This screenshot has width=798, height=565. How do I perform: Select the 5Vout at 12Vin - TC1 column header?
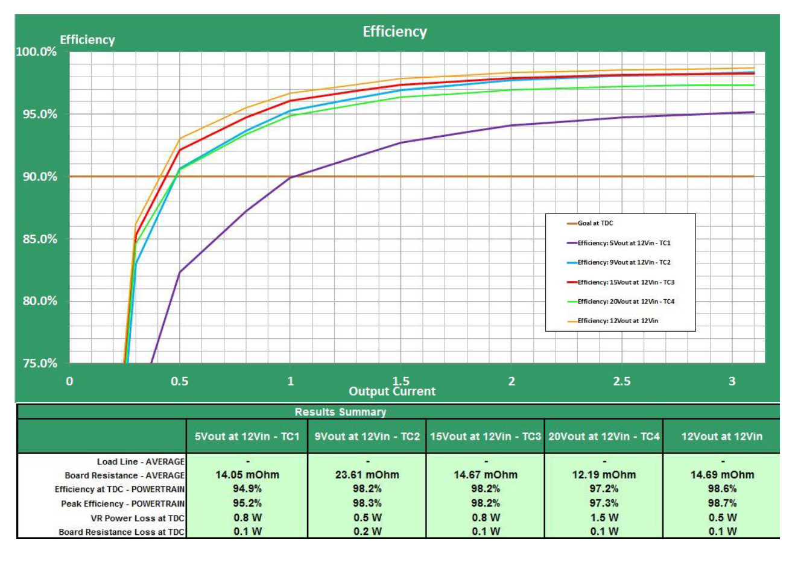[247, 437]
